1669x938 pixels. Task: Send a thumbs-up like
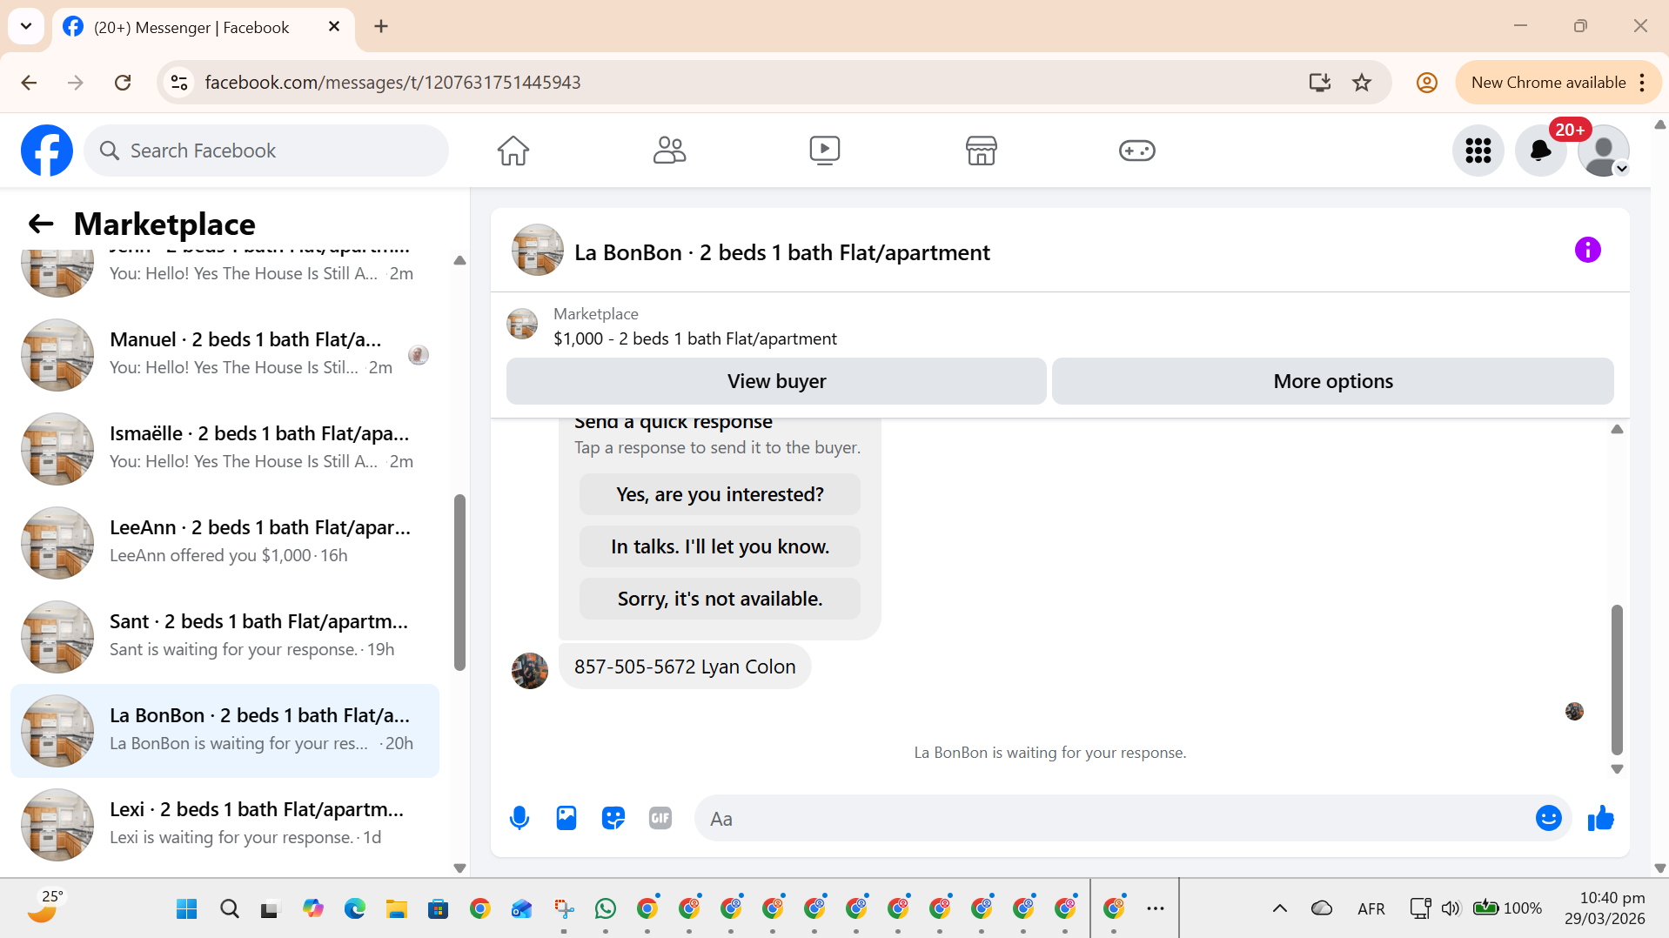[x=1601, y=818]
